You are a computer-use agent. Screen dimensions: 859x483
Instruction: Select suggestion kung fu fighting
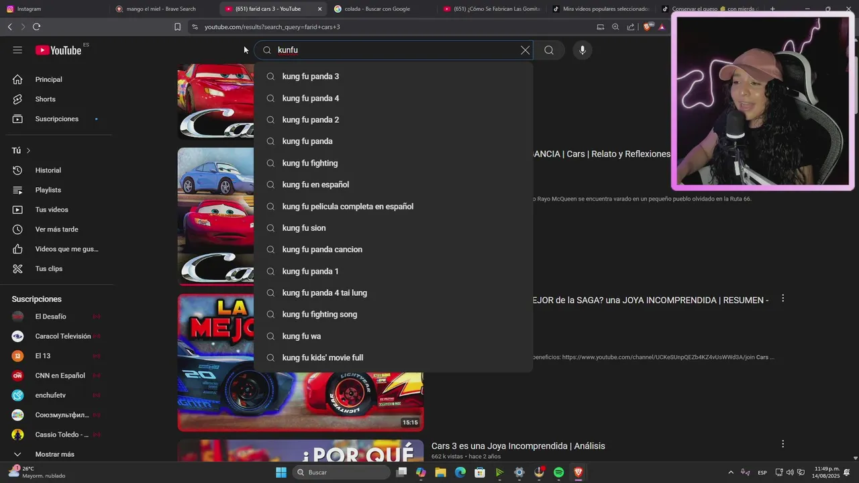(x=393, y=163)
